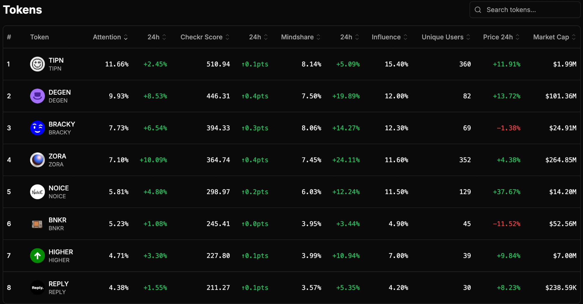Click the Price 24h column header label

pyautogui.click(x=498, y=37)
